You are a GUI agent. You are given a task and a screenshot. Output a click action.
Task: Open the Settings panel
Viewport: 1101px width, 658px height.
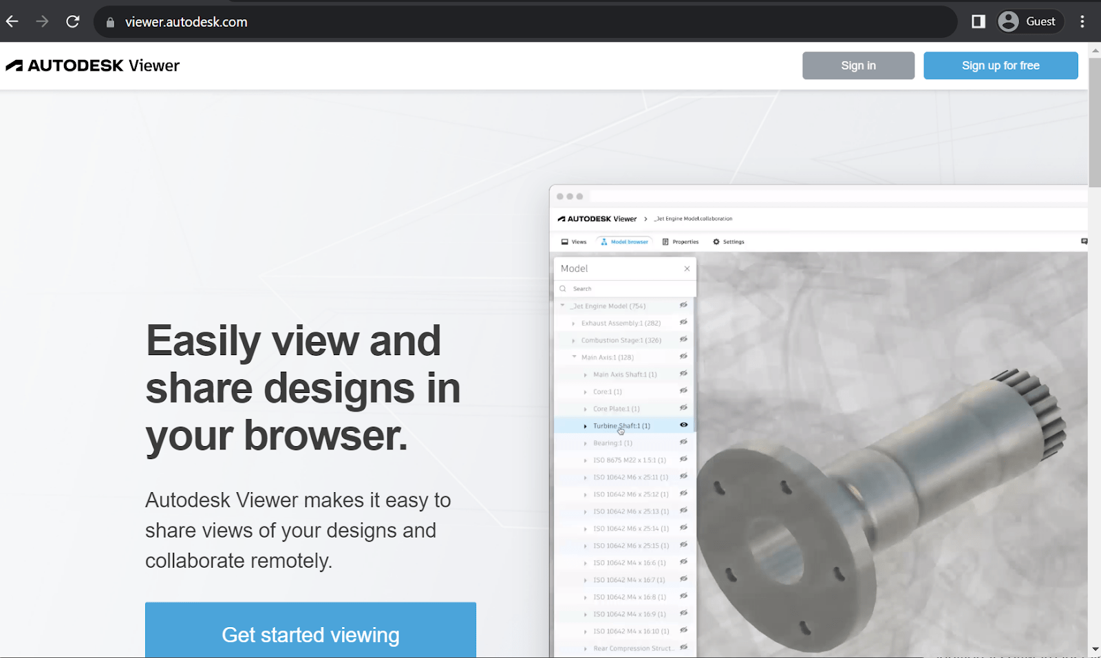(x=728, y=241)
